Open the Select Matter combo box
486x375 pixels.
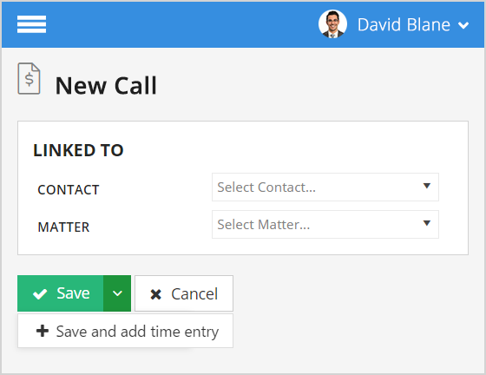[325, 224]
